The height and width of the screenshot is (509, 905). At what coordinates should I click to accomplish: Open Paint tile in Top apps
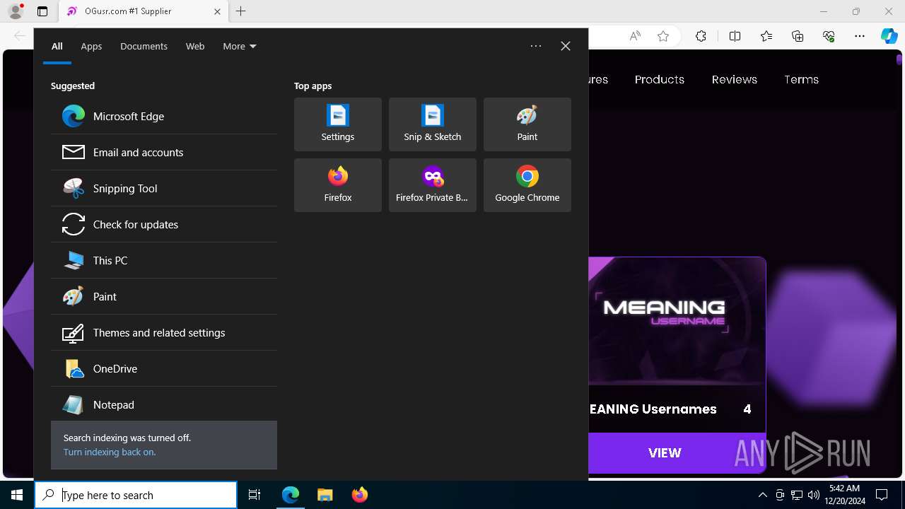pyautogui.click(x=527, y=124)
